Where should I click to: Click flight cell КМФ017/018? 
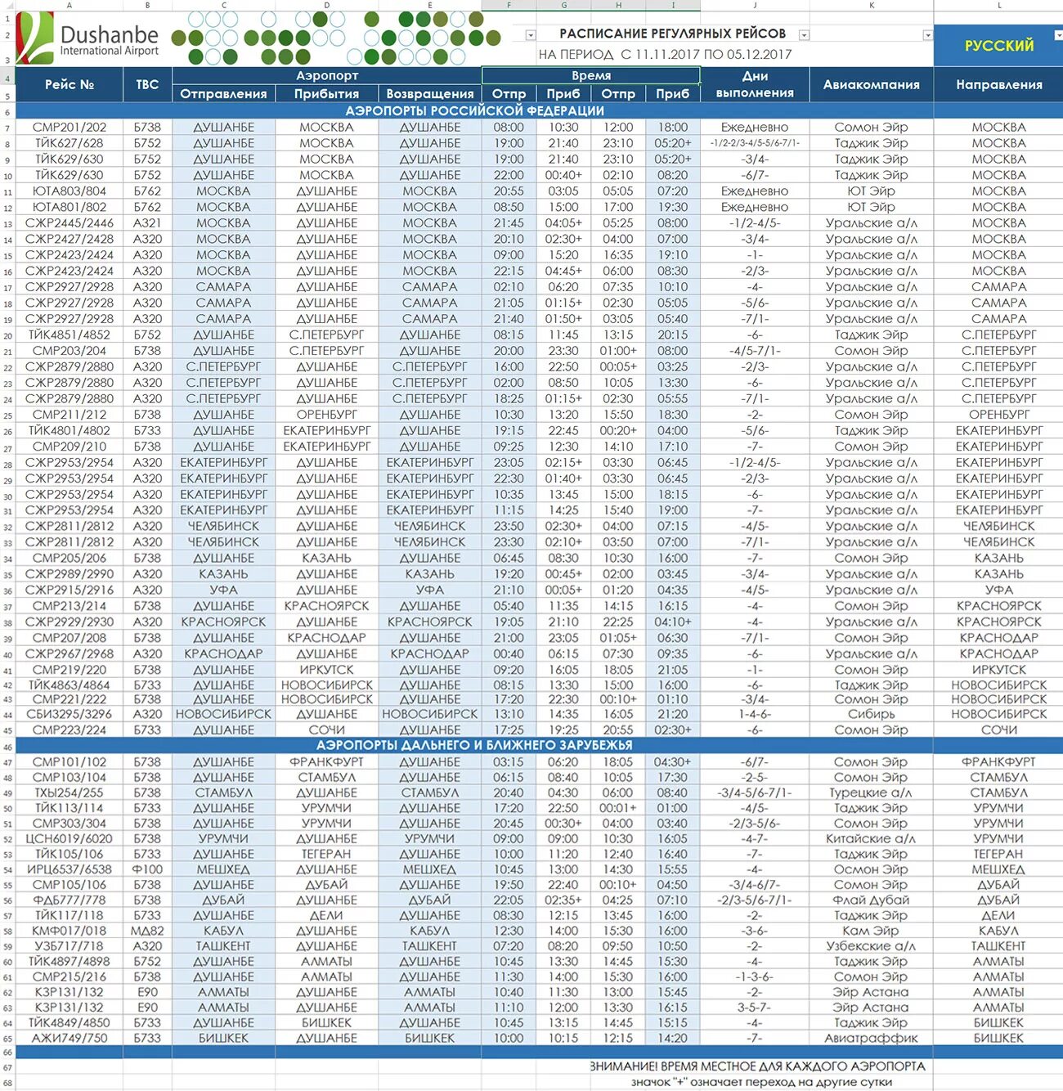pyautogui.click(x=70, y=931)
